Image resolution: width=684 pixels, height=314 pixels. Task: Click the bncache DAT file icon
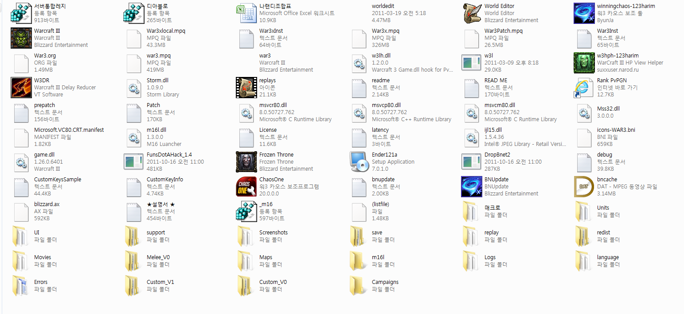(x=584, y=187)
